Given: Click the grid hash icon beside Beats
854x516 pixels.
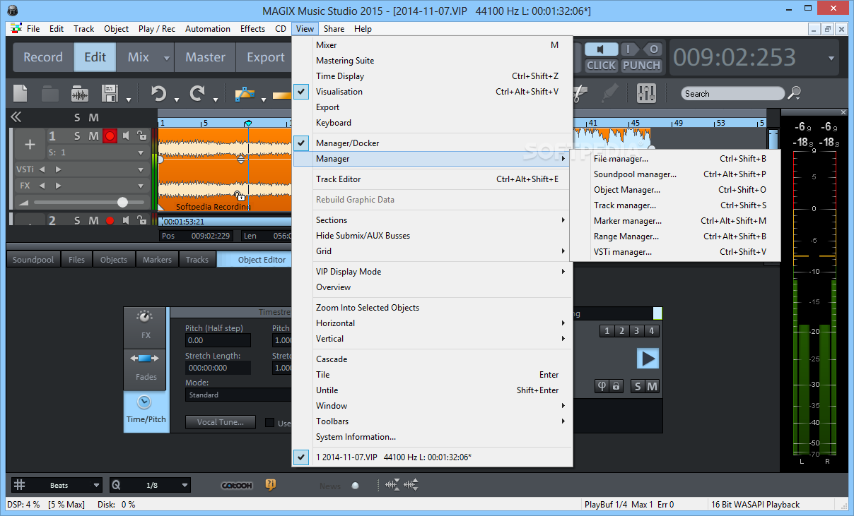Looking at the screenshot, I should tap(20, 485).
